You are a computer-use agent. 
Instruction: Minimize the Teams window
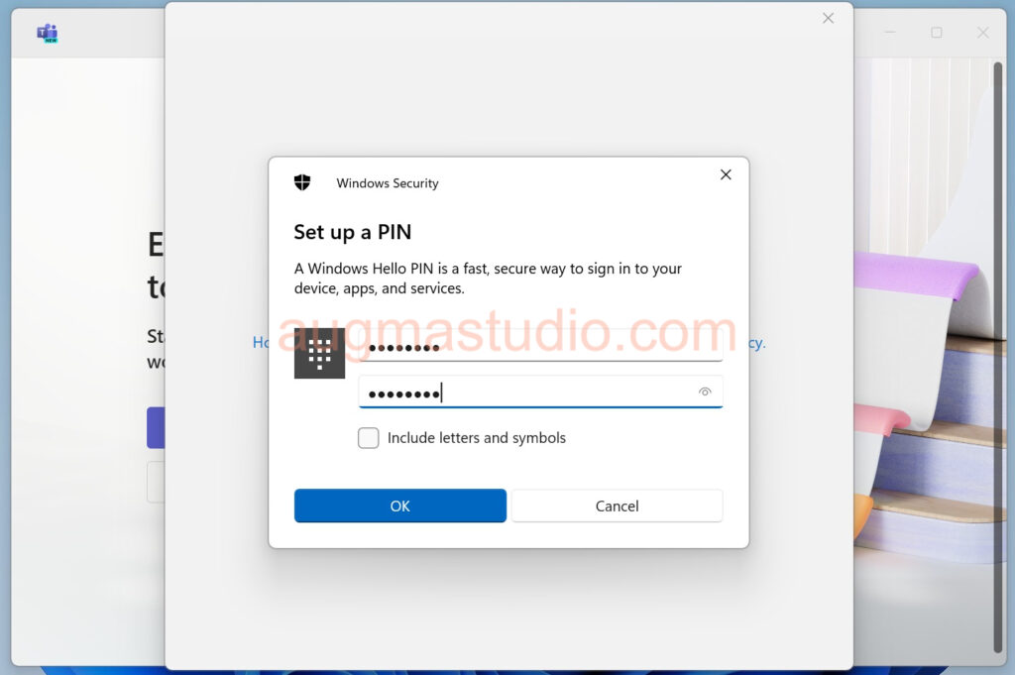[x=891, y=33]
